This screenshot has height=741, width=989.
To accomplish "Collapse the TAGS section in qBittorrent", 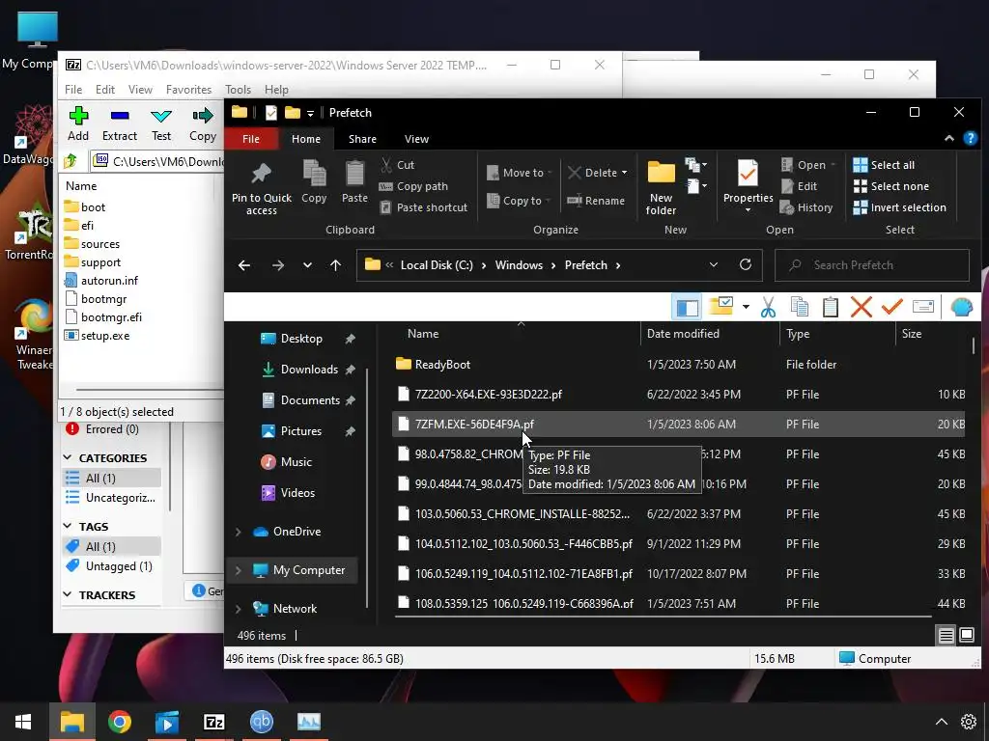I will click(68, 526).
